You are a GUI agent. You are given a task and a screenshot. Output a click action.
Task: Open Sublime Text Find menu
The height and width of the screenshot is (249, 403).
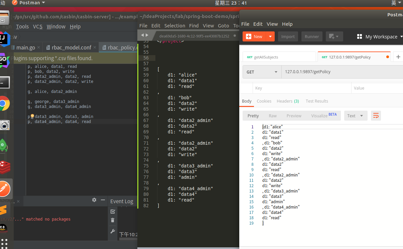194,26
